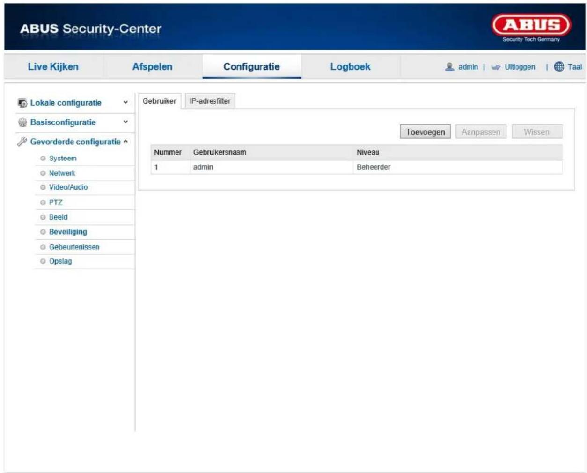Open the Video/Audio settings item

68,187
